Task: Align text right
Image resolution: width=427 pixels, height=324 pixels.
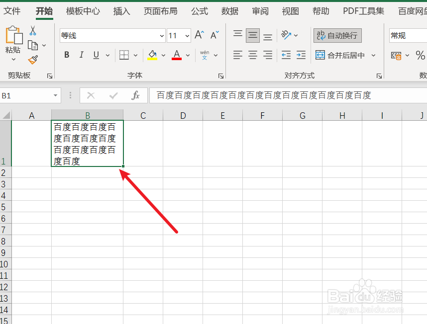Action: click(x=268, y=55)
